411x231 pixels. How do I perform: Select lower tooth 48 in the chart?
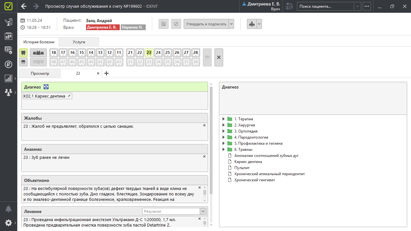point(54,62)
